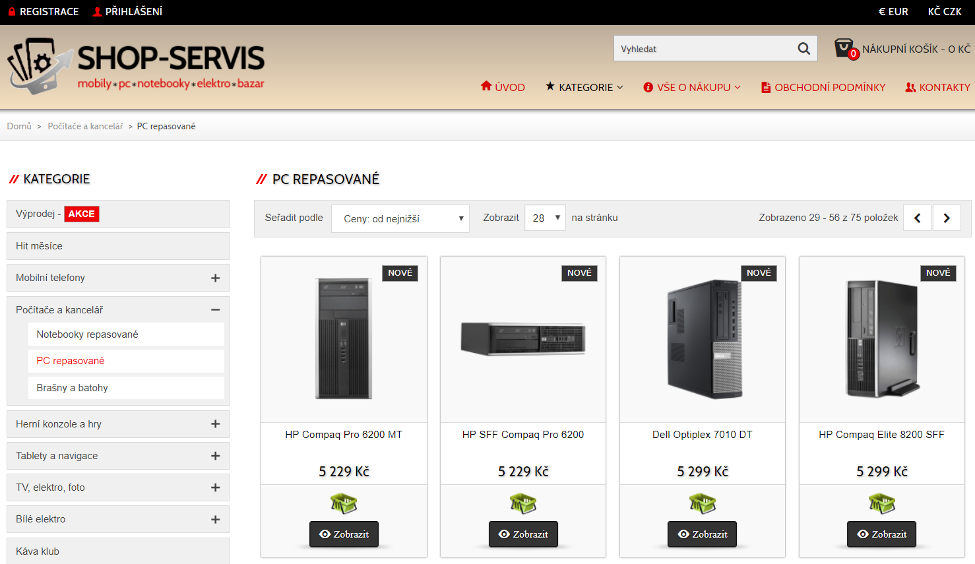This screenshot has height=564, width=975.
Task: Open Káva klub category
Action: [118, 551]
